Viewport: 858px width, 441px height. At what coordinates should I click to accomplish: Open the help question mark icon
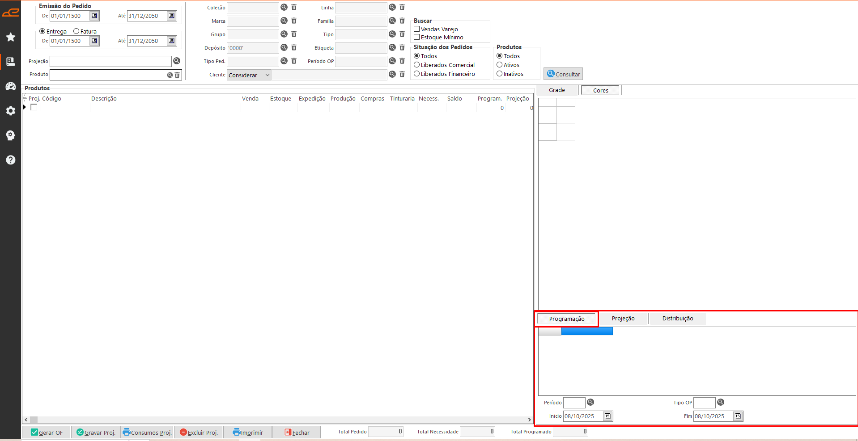pyautogui.click(x=11, y=160)
